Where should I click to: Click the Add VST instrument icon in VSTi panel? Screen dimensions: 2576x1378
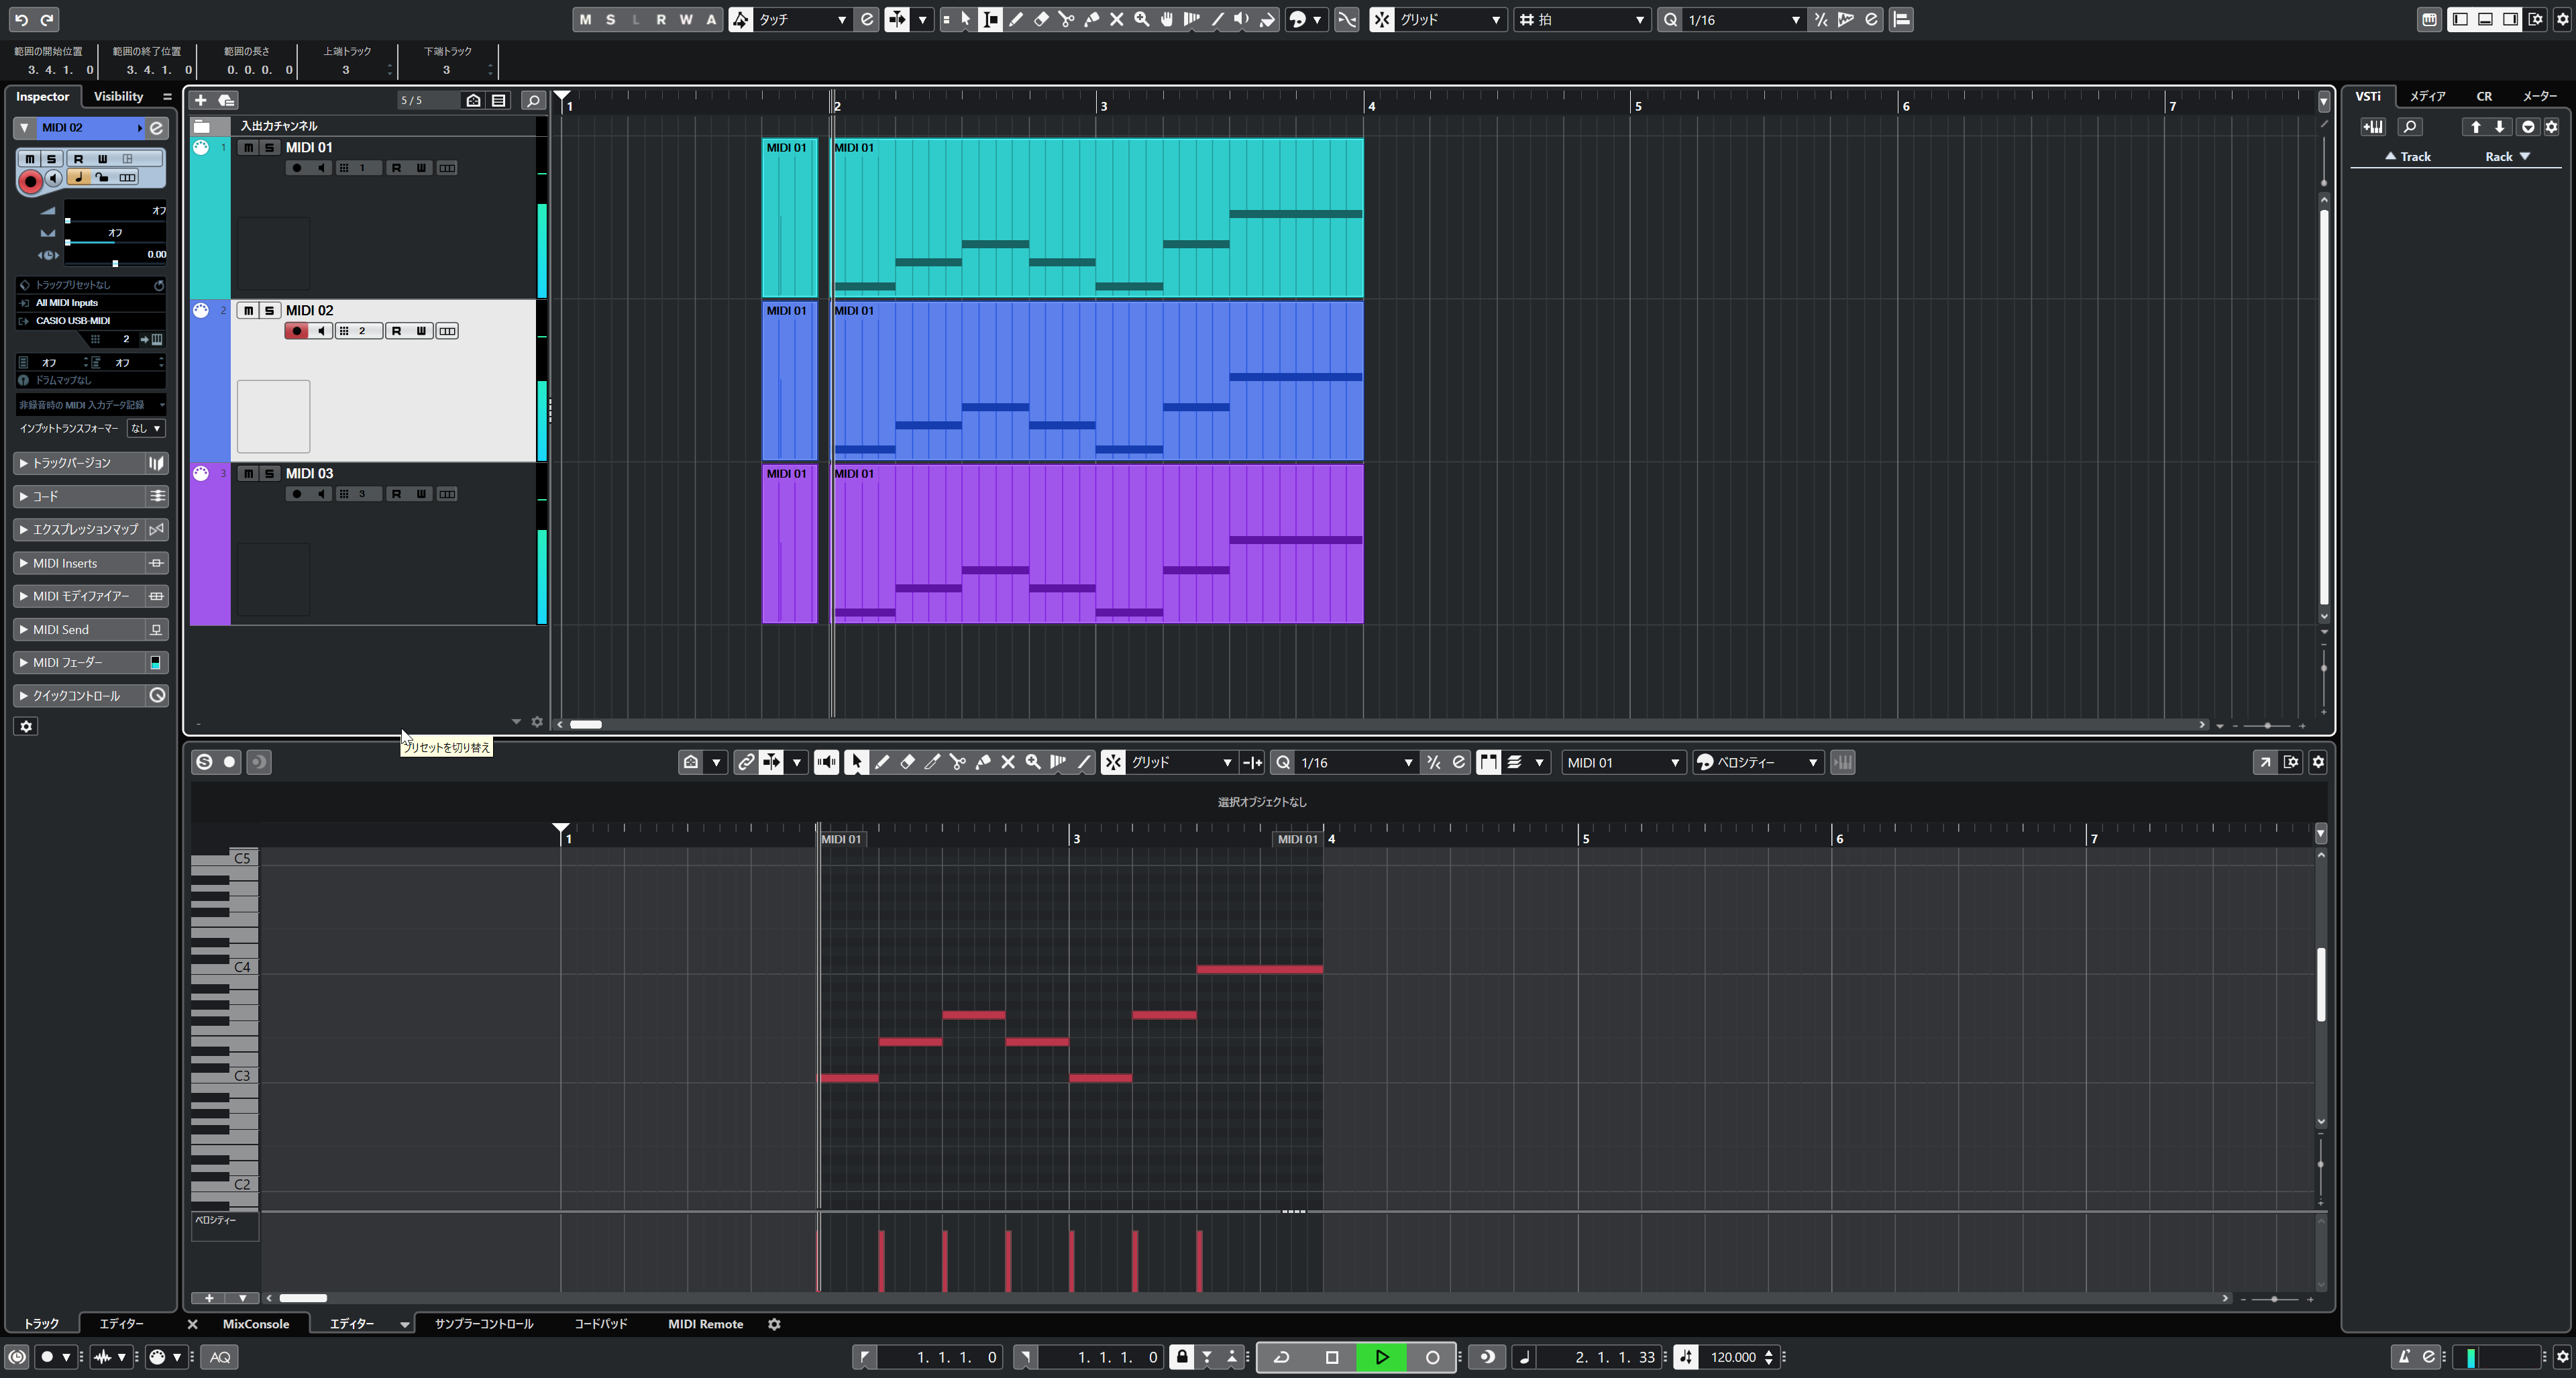coord(2373,127)
